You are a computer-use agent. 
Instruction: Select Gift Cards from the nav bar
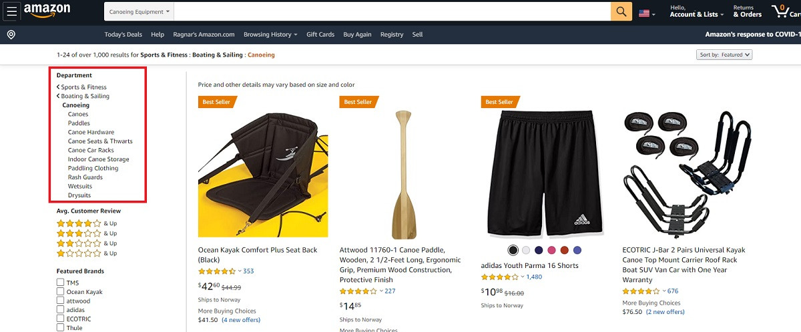click(320, 35)
